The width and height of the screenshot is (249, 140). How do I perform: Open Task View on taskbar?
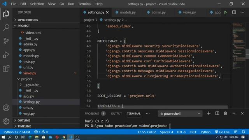coord(23,137)
